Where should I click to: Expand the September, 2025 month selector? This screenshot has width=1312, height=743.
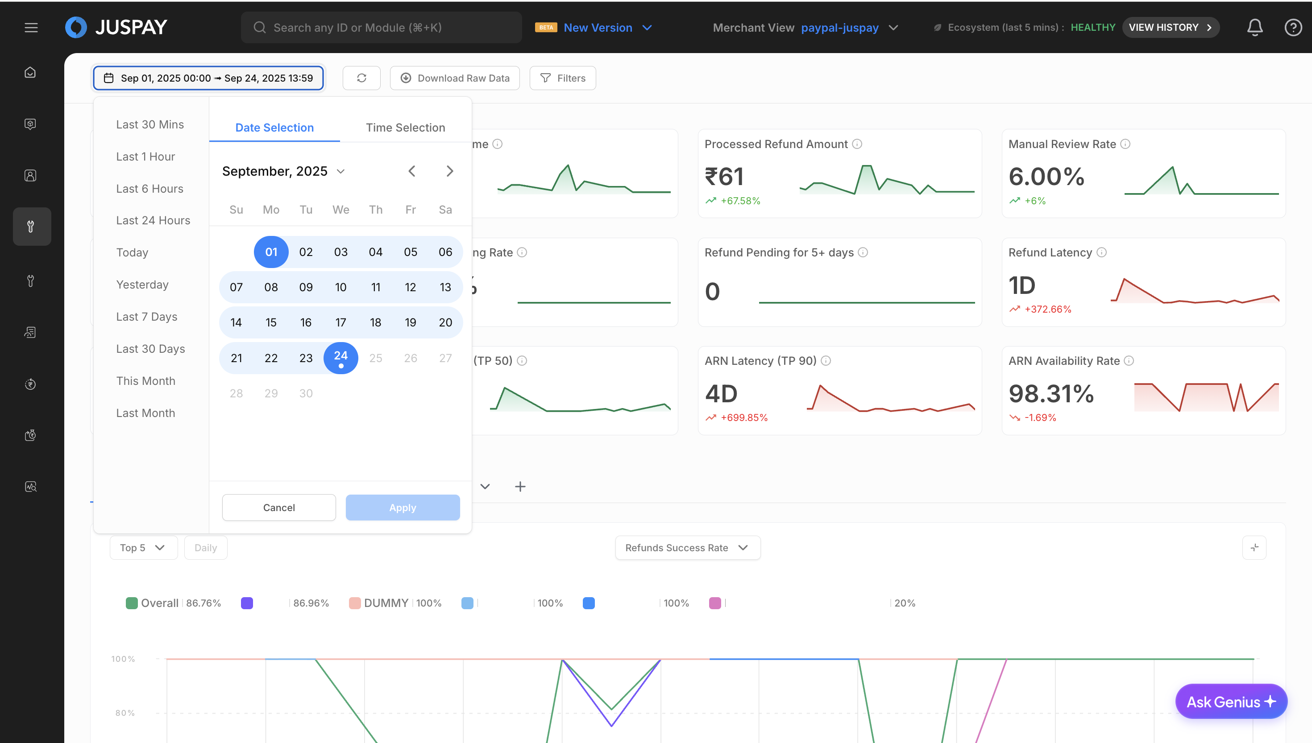click(283, 171)
